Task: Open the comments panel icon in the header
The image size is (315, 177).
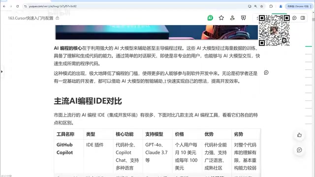Action: pyautogui.click(x=294, y=18)
